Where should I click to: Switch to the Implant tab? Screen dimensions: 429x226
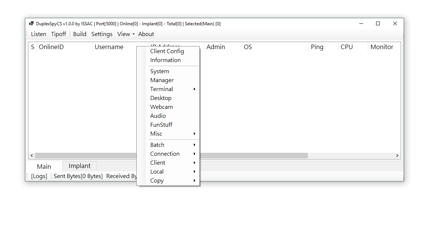click(x=79, y=166)
